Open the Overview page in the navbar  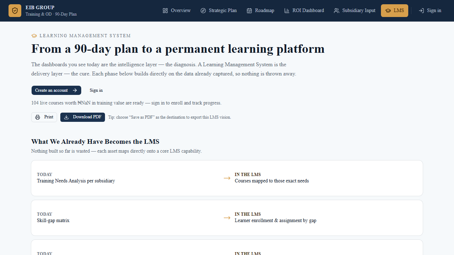pyautogui.click(x=177, y=11)
